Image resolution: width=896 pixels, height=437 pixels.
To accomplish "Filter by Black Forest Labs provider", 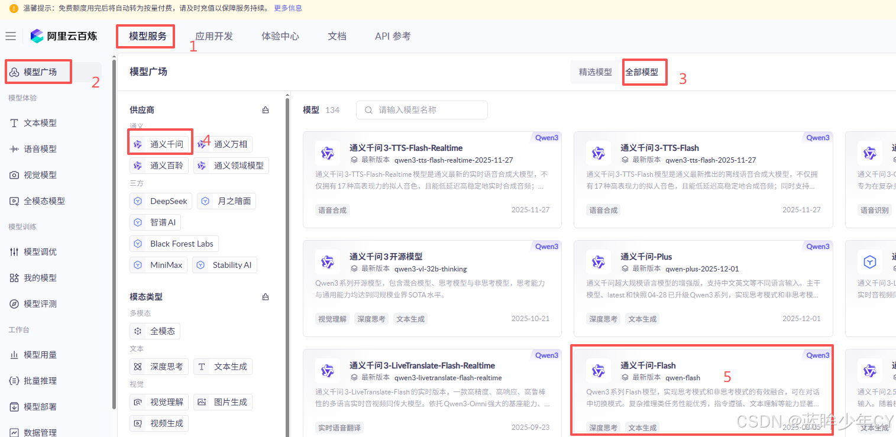I will pos(174,244).
